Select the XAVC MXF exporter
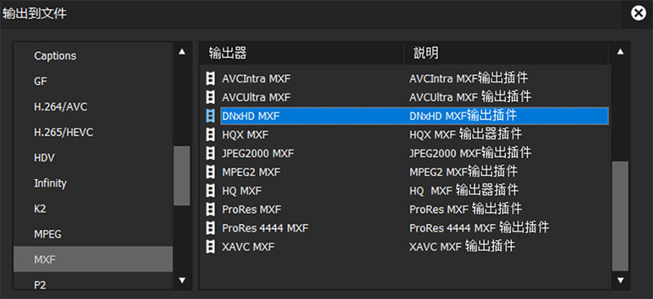 (x=248, y=247)
